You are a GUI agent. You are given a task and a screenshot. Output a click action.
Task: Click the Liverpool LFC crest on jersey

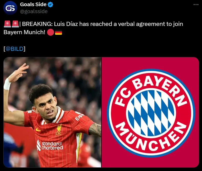tap(59, 130)
